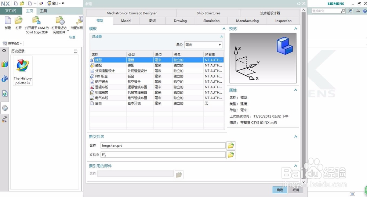Collapse the properties (属性) section
Screen dimensions: 367x197
295,90
